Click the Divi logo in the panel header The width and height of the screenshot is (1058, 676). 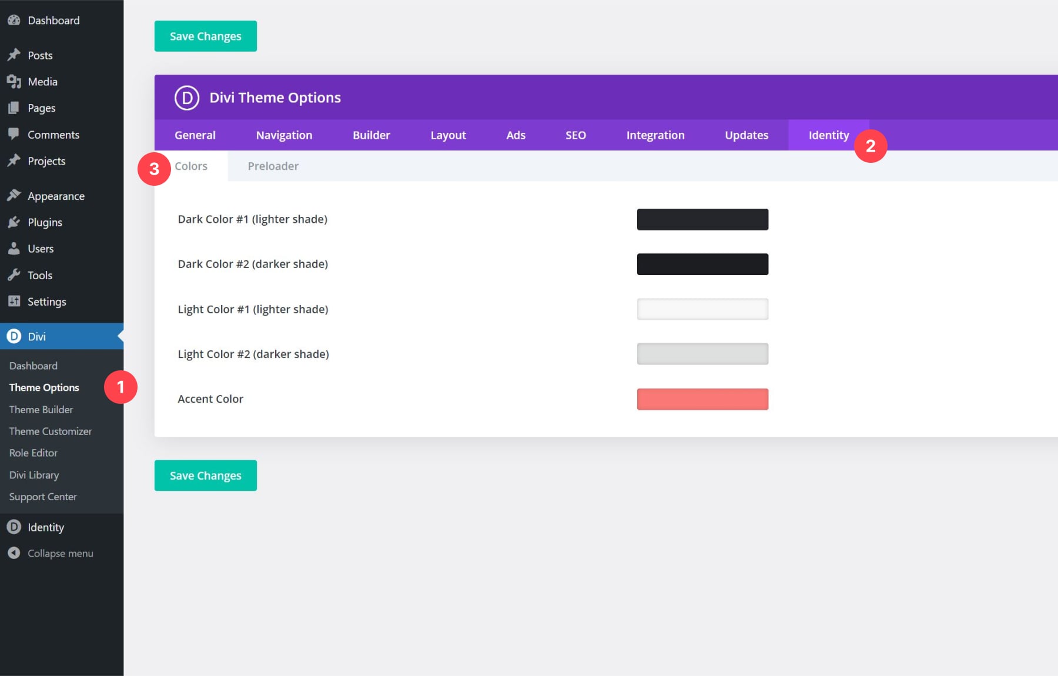[187, 98]
